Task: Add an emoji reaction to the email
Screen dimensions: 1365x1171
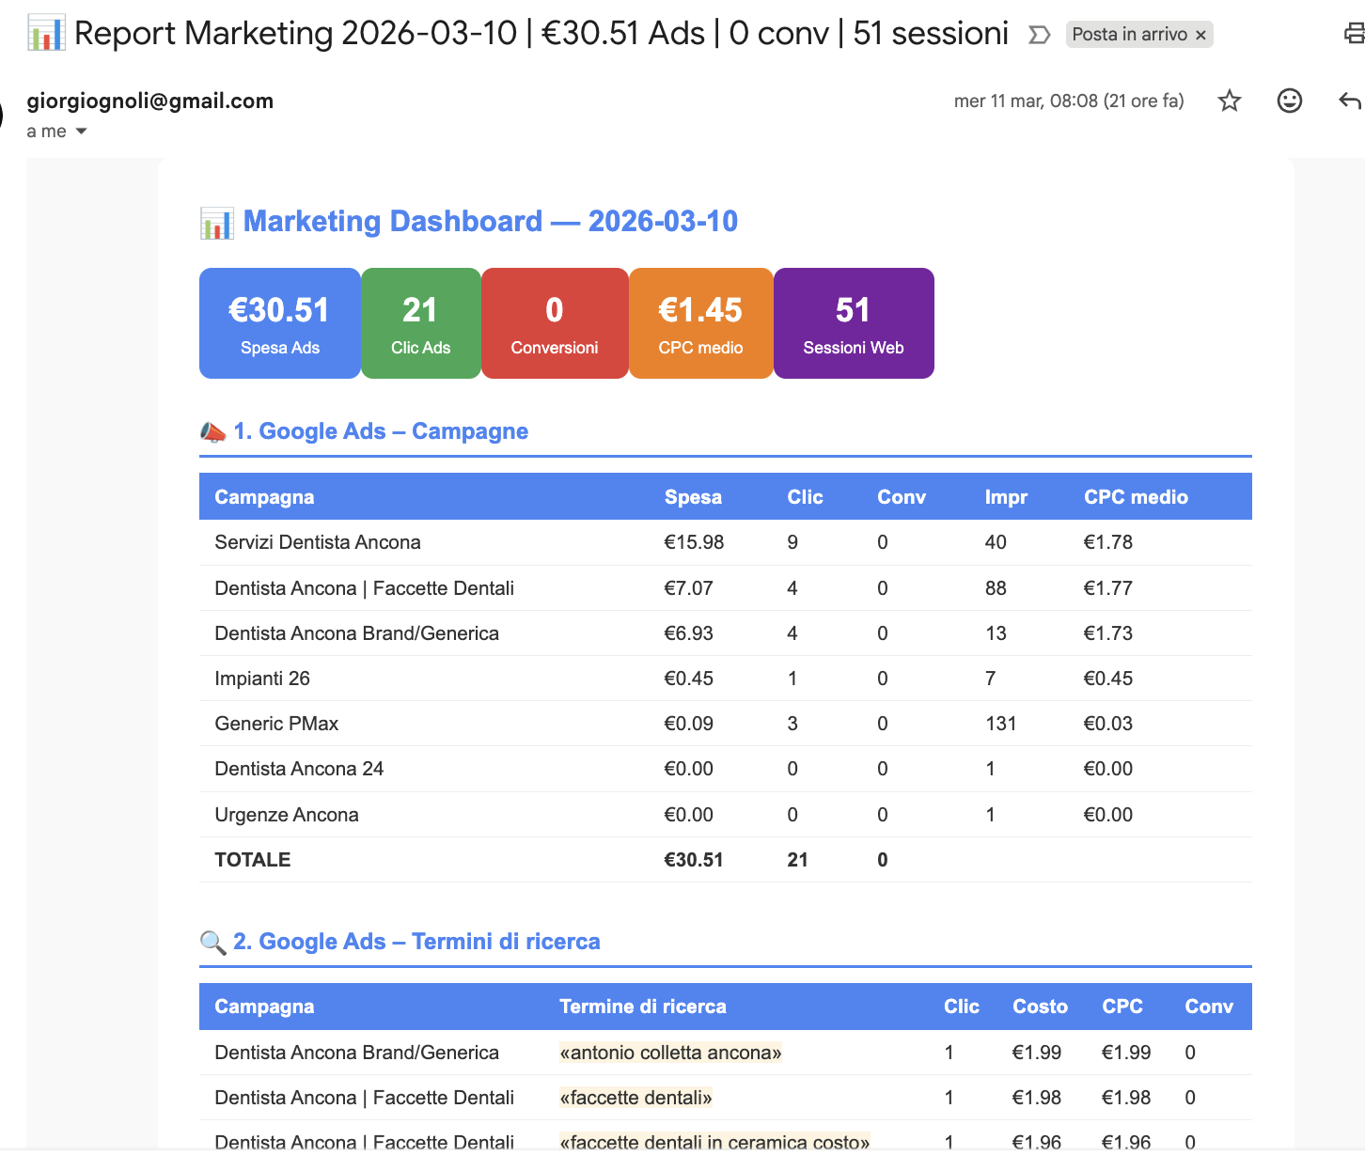Action: click(1289, 101)
